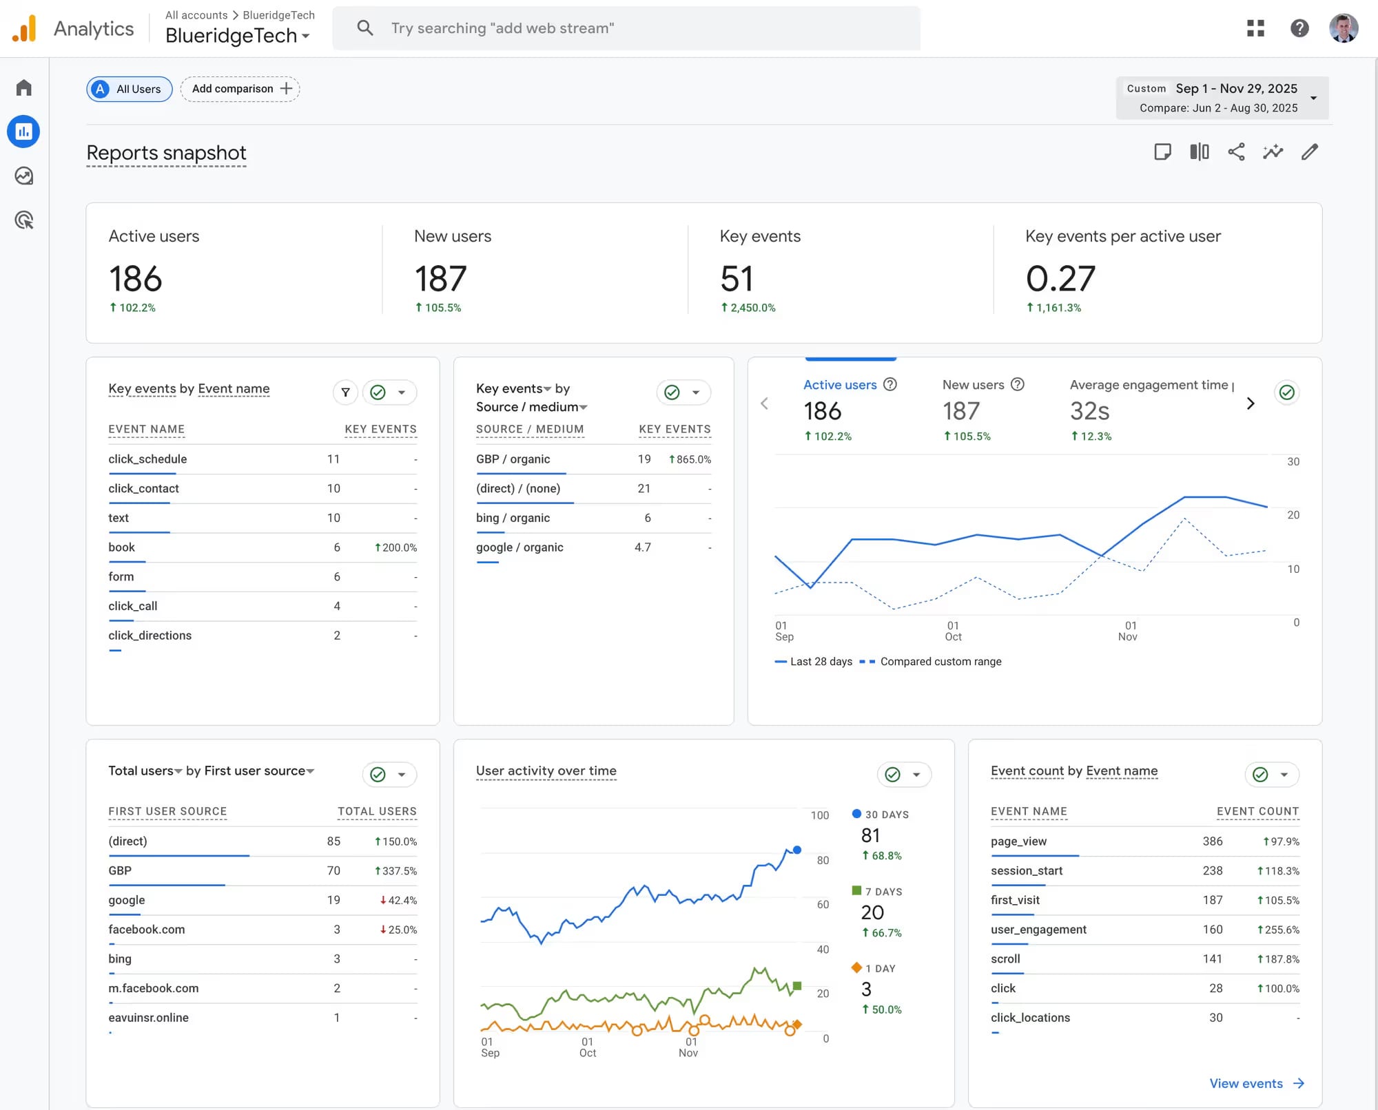The image size is (1378, 1110).
Task: Go to Home via the sidebar house icon
Action: click(x=24, y=87)
